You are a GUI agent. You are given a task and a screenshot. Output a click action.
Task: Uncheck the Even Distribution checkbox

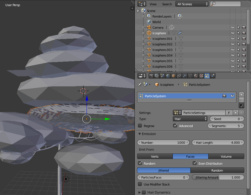(195, 163)
